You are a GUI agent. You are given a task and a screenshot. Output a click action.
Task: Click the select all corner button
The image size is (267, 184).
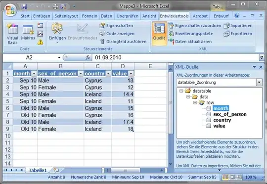(x=8, y=66)
